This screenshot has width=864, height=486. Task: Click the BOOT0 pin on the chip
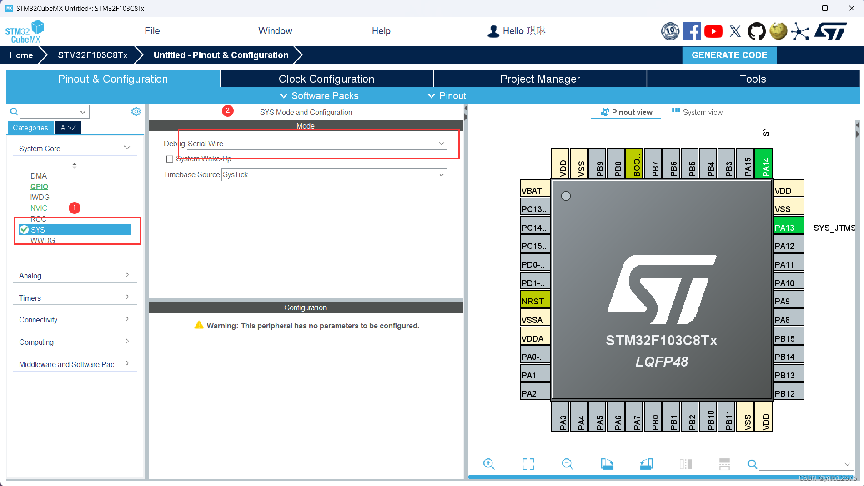pos(634,163)
